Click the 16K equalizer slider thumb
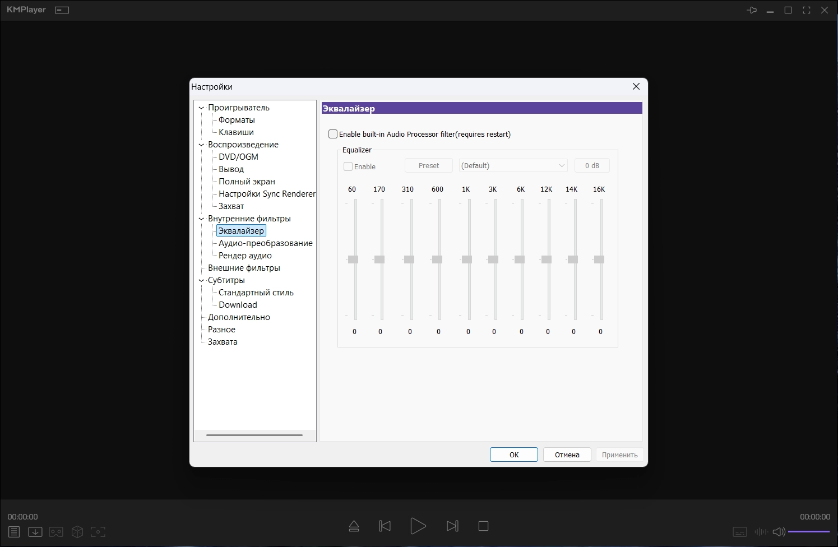Viewport: 838px width, 547px height. point(599,259)
